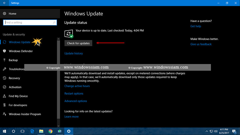240x135 pixels.
Task: Open the Backup settings page
Action: pos(13,60)
